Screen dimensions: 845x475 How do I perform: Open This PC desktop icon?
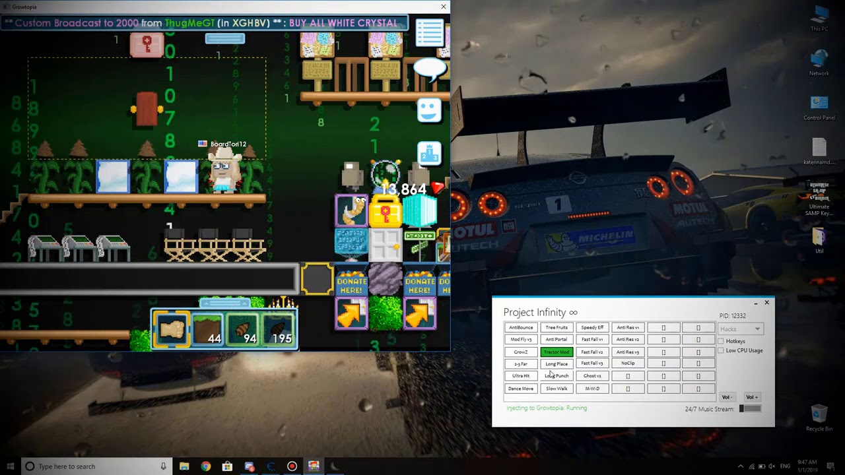click(x=819, y=18)
